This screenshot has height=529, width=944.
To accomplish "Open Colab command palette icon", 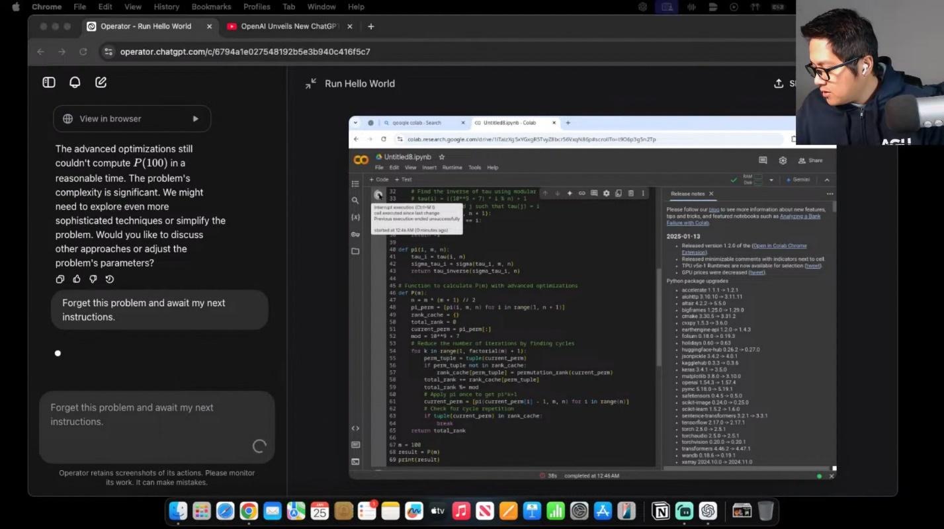I will (x=355, y=445).
